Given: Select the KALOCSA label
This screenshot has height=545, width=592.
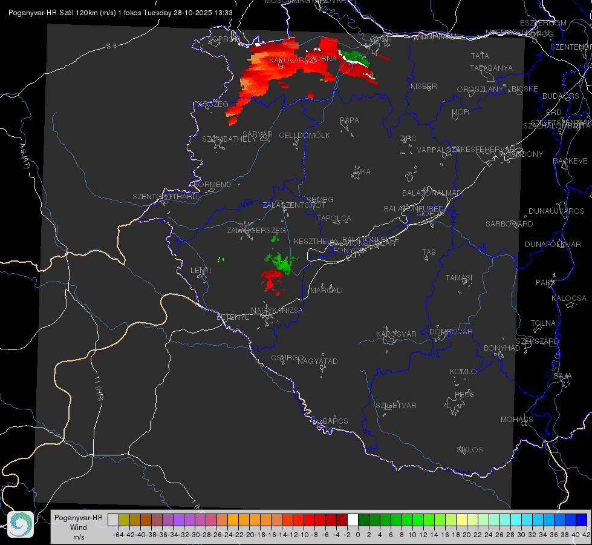Looking at the screenshot, I should [x=568, y=299].
